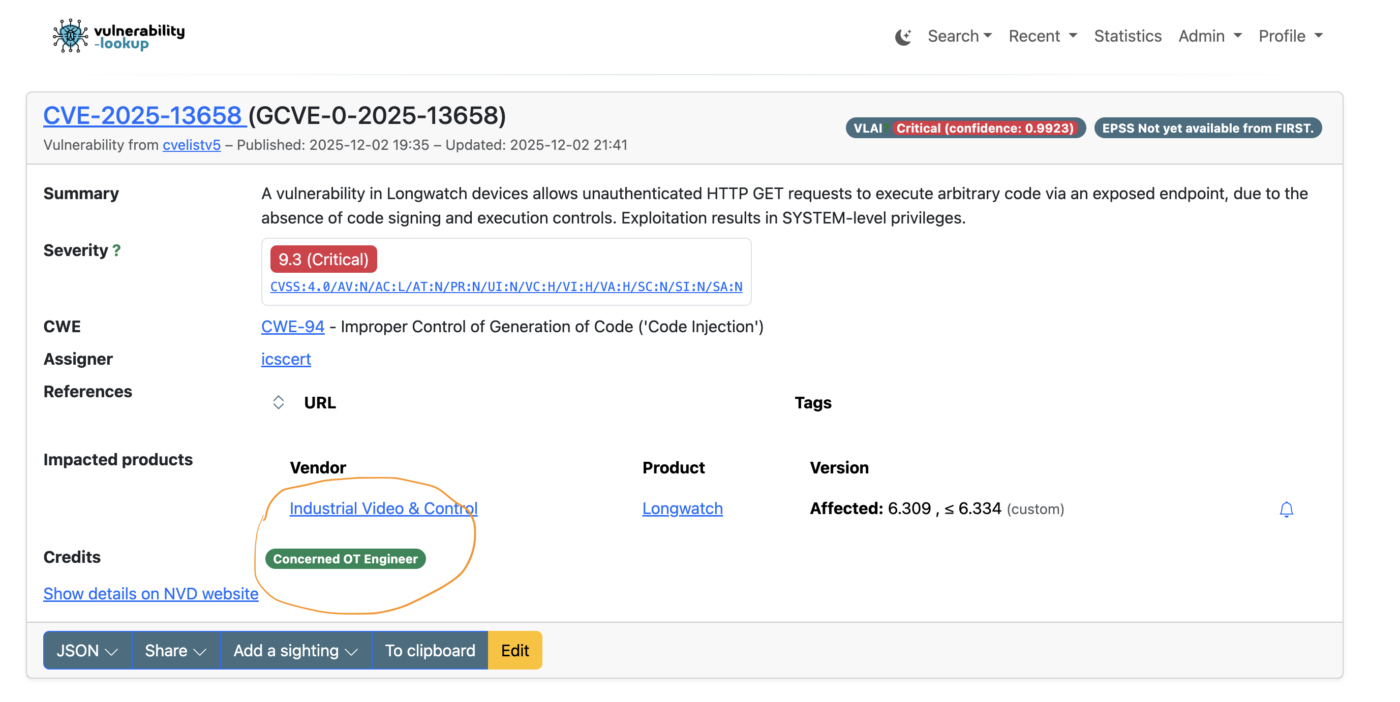
Task: Click the 9.3 Critical severity badge
Action: pyautogui.click(x=323, y=260)
